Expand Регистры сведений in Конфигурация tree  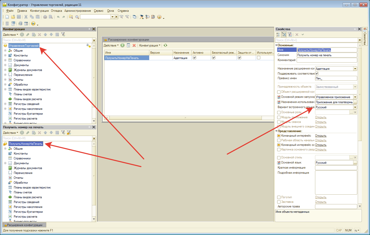(x=5, y=104)
